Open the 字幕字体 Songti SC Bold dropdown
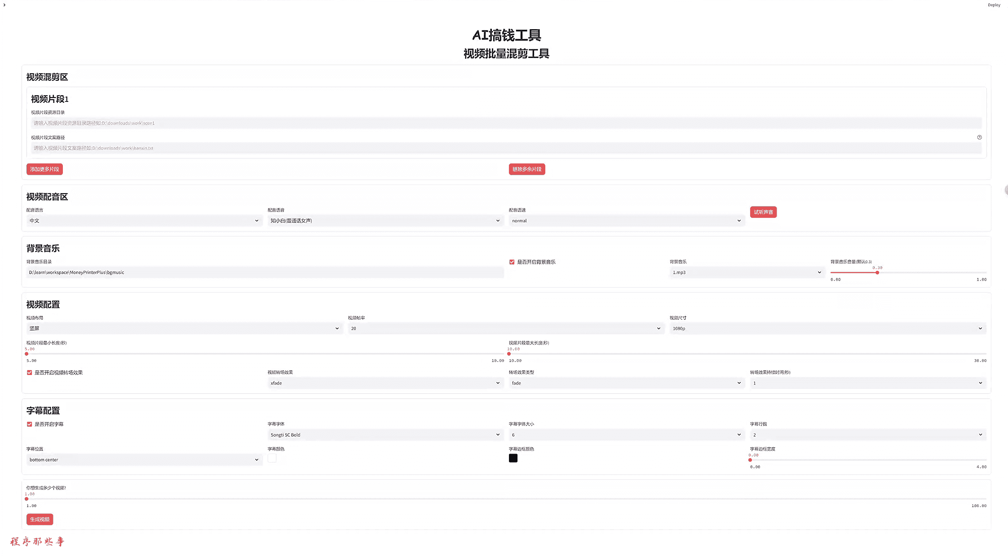1008x556 pixels. click(385, 435)
